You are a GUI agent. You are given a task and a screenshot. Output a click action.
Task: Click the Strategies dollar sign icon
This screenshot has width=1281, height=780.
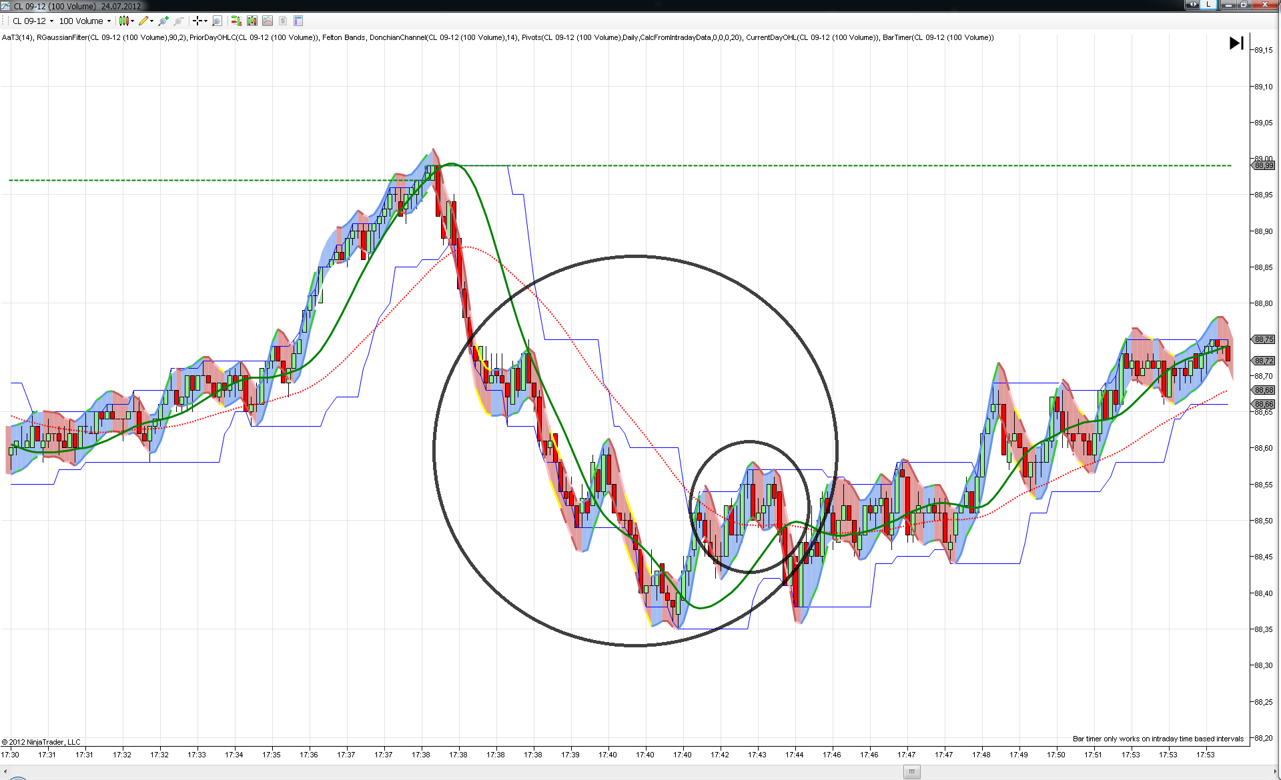(283, 21)
